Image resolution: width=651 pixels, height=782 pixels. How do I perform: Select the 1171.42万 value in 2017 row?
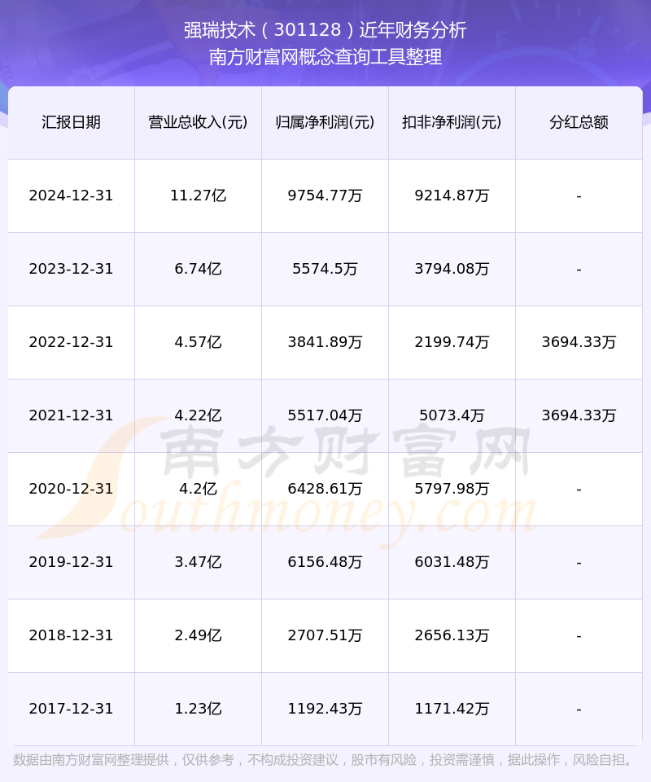pos(452,709)
